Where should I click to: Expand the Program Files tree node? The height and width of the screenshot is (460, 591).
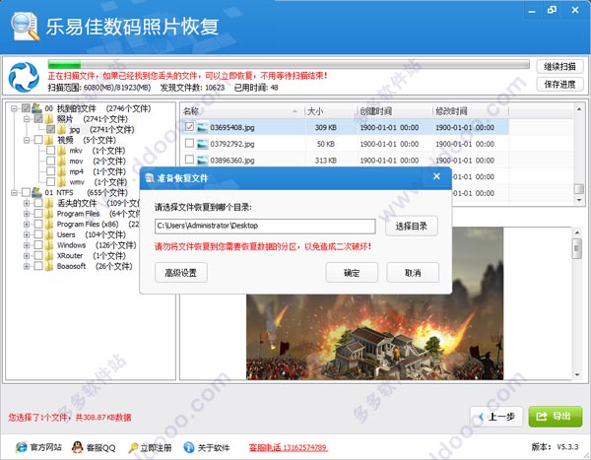point(27,214)
